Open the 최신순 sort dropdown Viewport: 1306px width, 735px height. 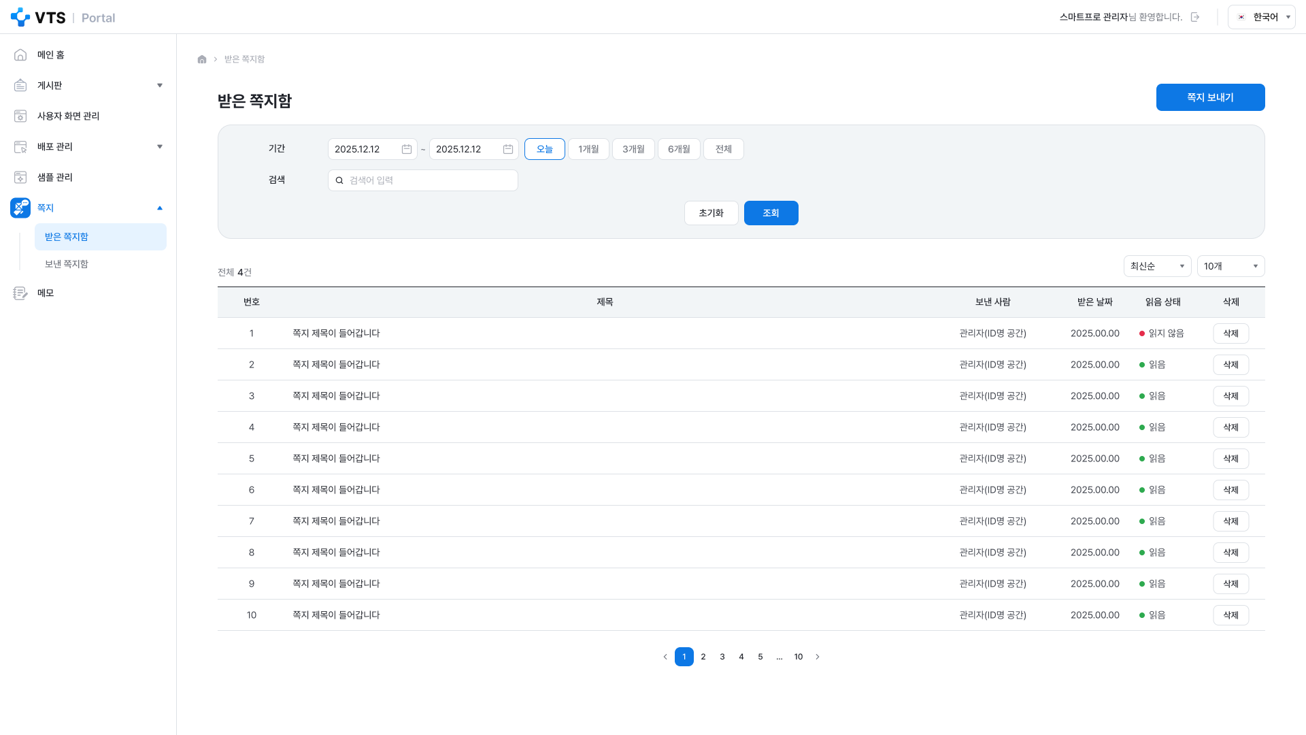pos(1158,266)
